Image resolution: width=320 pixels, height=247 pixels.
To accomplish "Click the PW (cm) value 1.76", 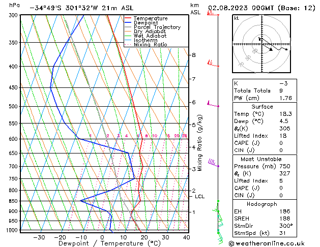I will [286, 98].
